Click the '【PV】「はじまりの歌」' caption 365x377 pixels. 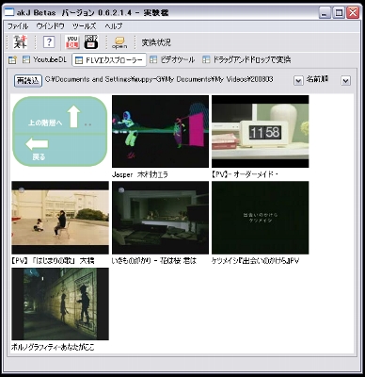click(x=53, y=261)
